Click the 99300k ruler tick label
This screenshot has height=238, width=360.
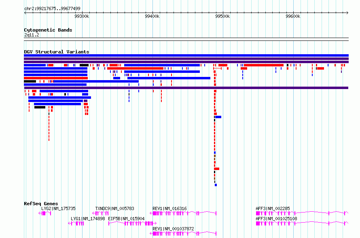click(x=82, y=16)
